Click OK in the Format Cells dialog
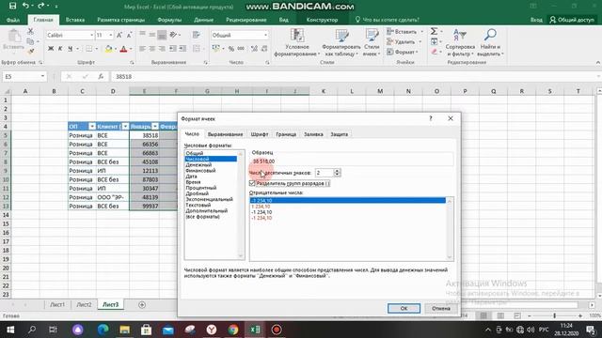 coord(404,308)
